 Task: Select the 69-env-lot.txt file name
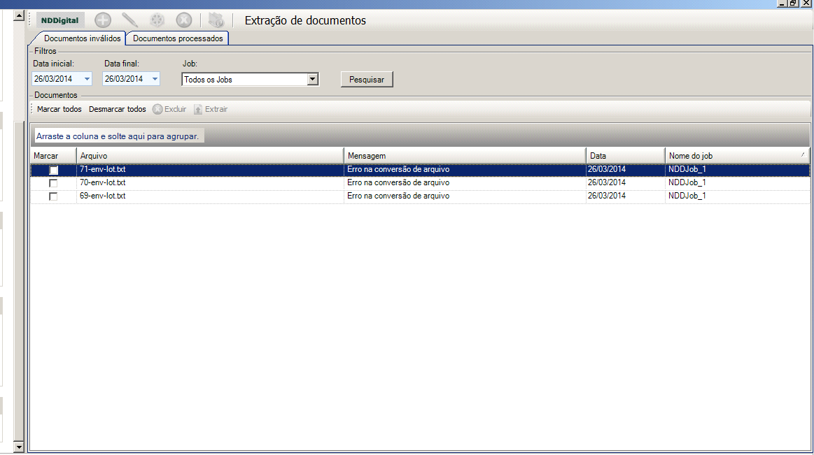[x=103, y=196]
